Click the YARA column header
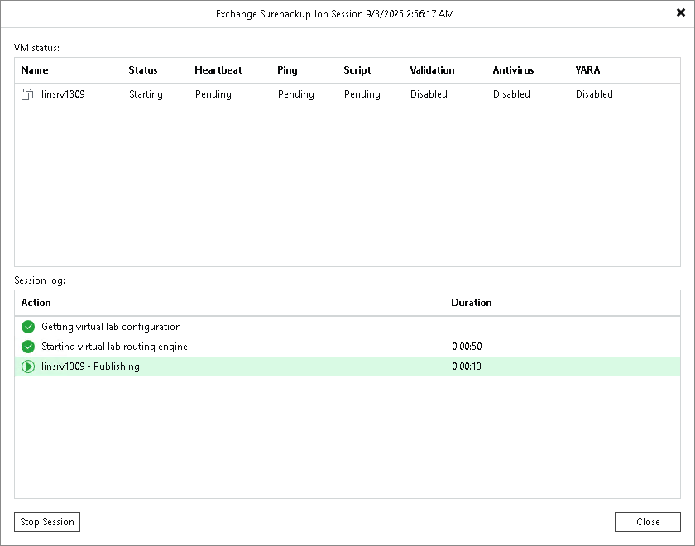Screen dimensions: 695x546 pyautogui.click(x=587, y=70)
